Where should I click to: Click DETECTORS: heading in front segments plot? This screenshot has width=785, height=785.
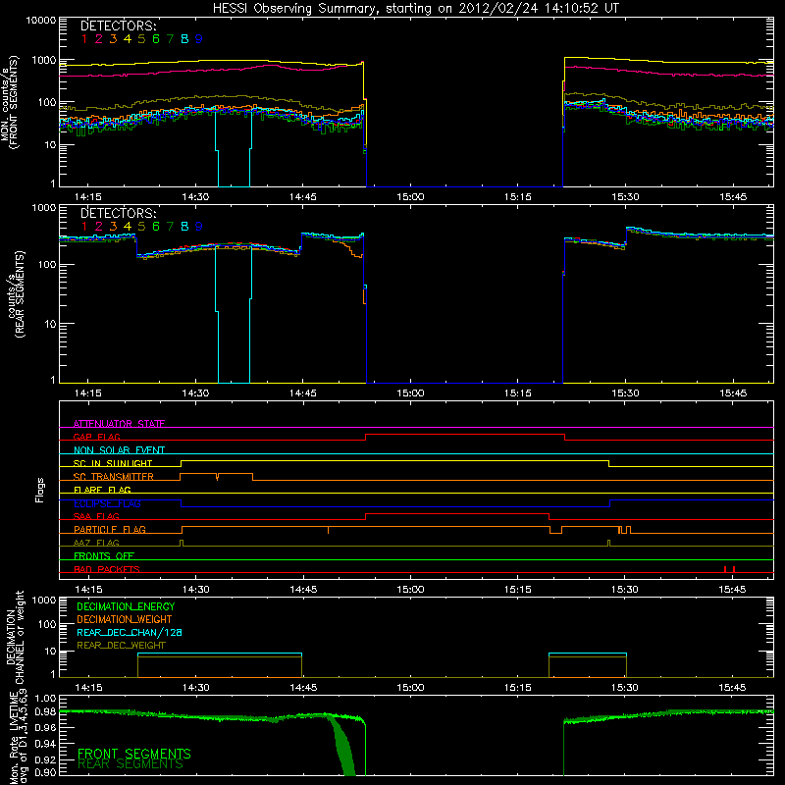[119, 26]
